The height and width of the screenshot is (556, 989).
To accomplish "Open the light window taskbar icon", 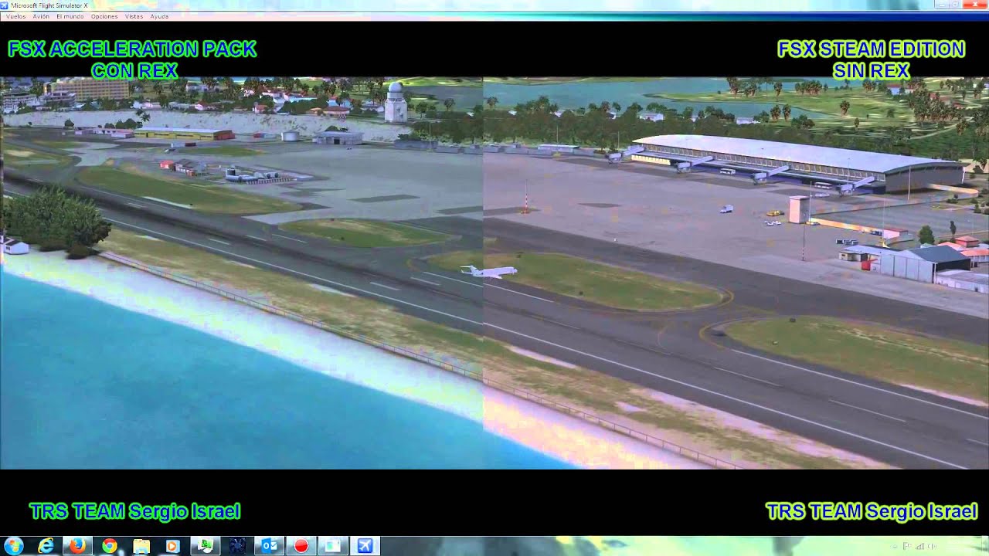I will [x=332, y=546].
